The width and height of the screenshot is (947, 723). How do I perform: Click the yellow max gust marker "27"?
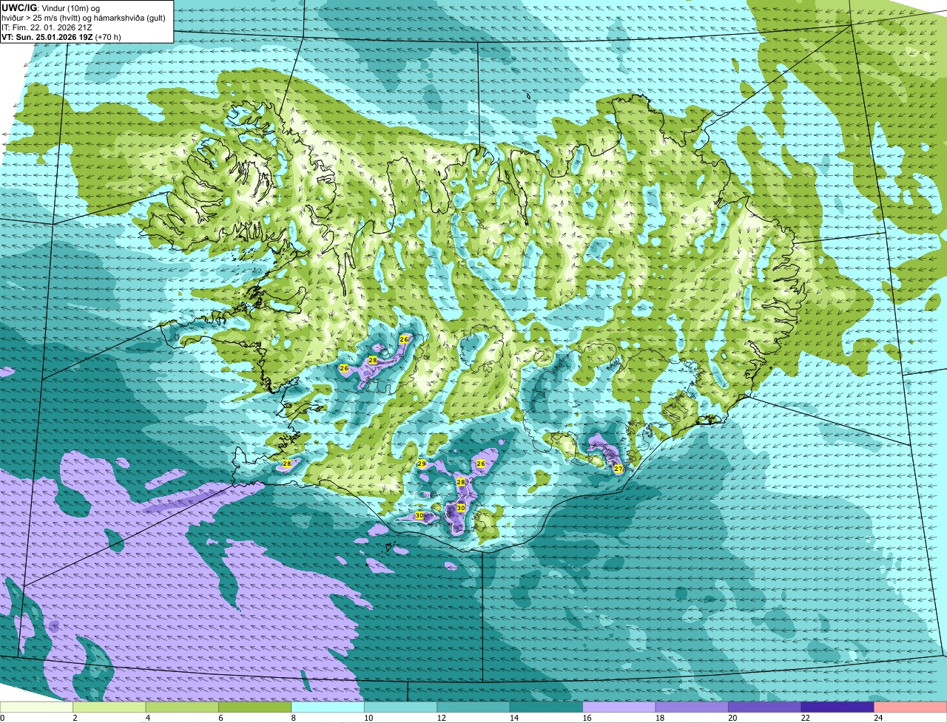[619, 469]
